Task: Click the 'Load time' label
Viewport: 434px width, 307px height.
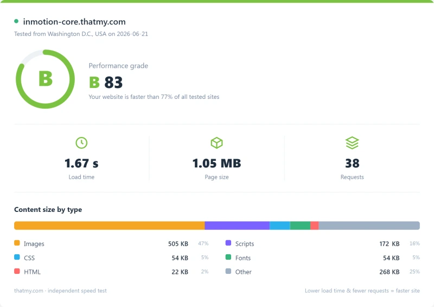Action: [81, 177]
